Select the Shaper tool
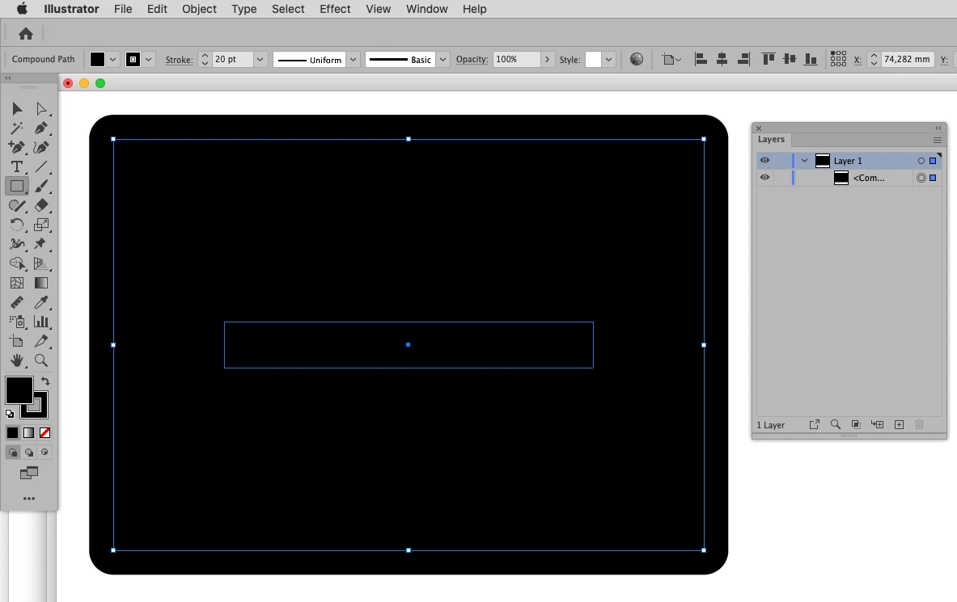Screen dimensions: 957x602 click(17, 205)
